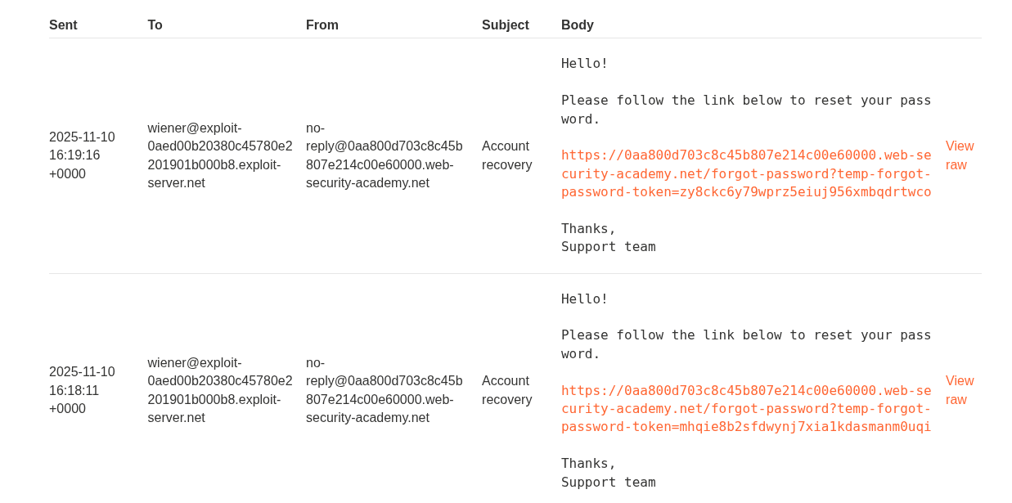
Task: Click the Subject column header
Action: tap(505, 25)
